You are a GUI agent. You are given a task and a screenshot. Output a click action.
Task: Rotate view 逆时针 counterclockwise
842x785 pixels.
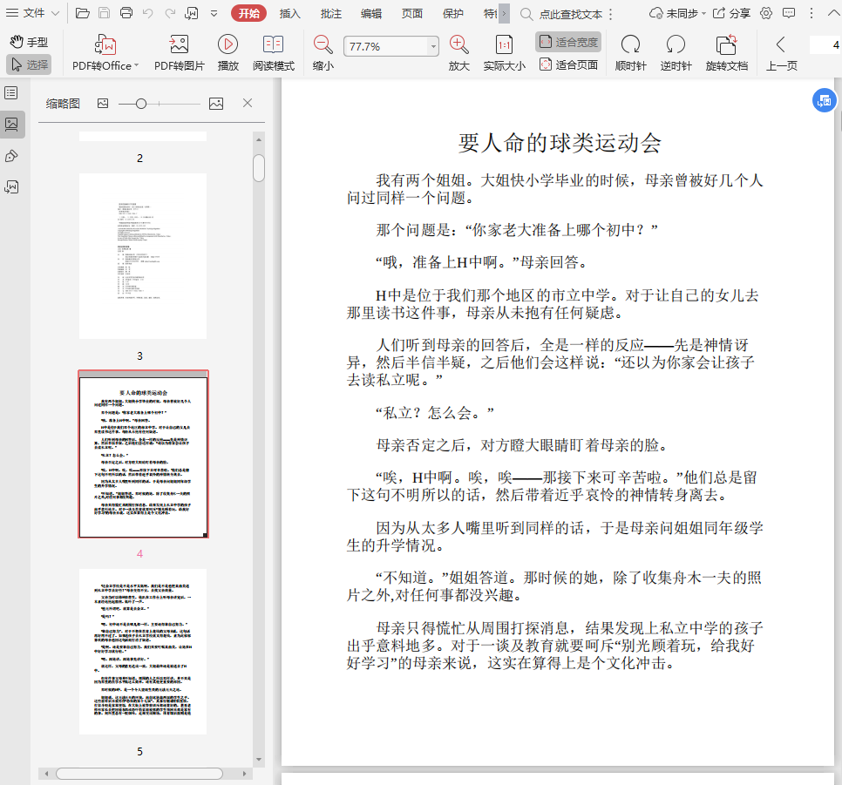[676, 52]
